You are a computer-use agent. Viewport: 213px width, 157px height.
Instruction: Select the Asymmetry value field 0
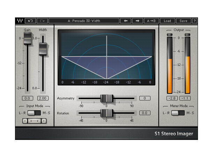click(145, 98)
